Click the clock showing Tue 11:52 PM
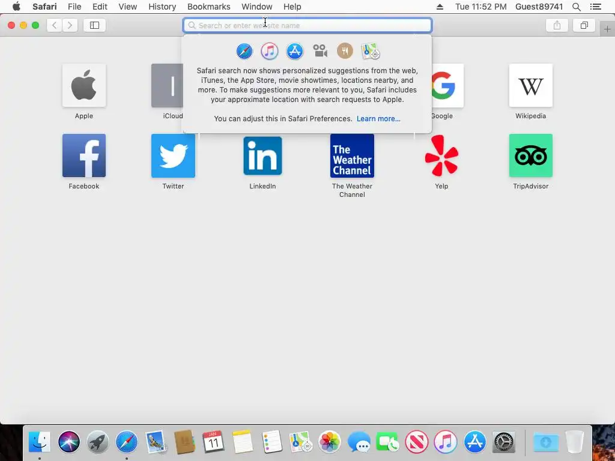This screenshot has width=615, height=461. click(481, 7)
